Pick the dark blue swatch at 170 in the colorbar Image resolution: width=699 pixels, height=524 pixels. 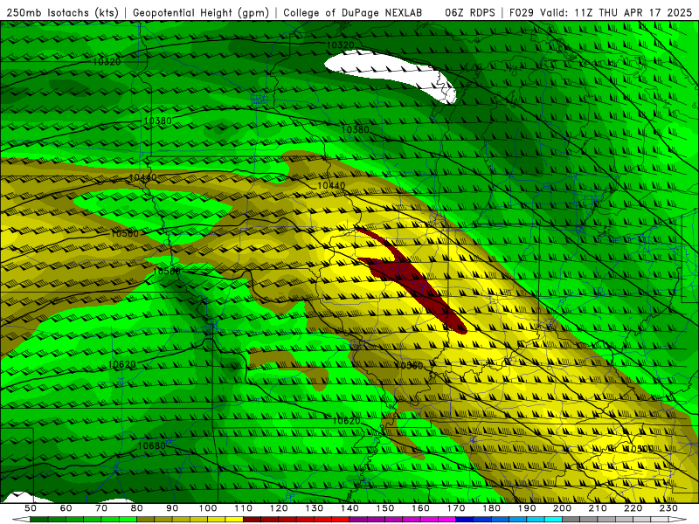(465, 520)
